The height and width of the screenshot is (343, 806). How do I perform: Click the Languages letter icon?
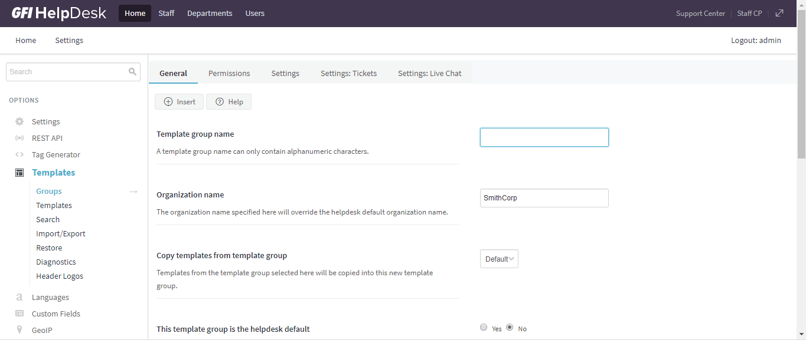coord(19,297)
